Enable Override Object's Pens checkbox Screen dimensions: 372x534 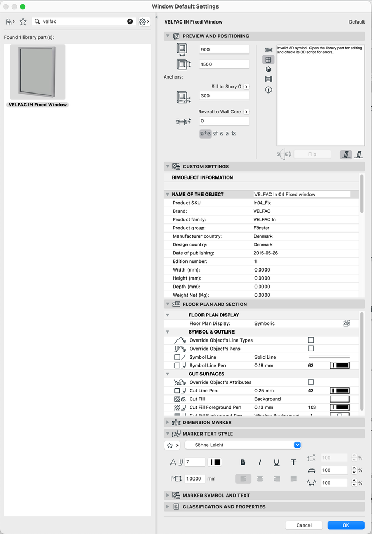click(311, 349)
